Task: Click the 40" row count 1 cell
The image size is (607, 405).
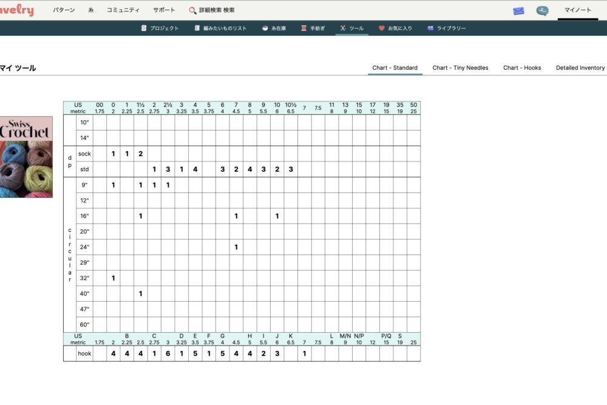Action: (x=141, y=293)
